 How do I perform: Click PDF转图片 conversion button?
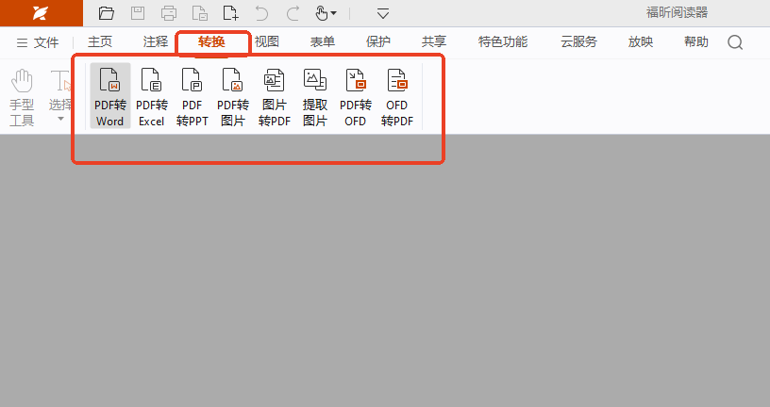[233, 97]
